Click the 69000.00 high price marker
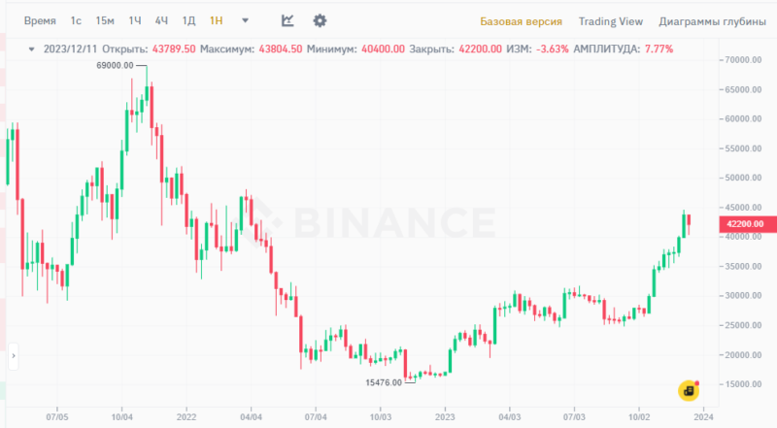 113,66
